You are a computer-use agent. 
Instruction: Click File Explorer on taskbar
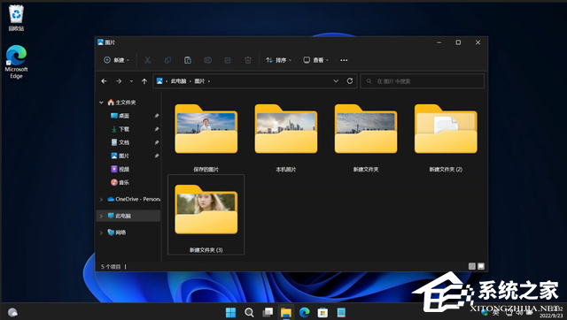(x=286, y=312)
